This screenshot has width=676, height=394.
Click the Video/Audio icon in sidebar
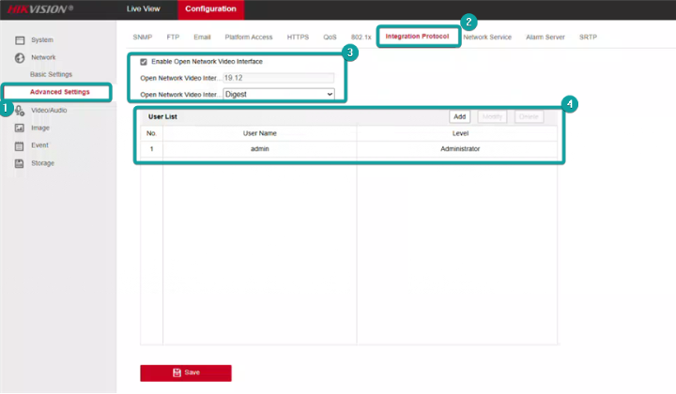click(19, 111)
